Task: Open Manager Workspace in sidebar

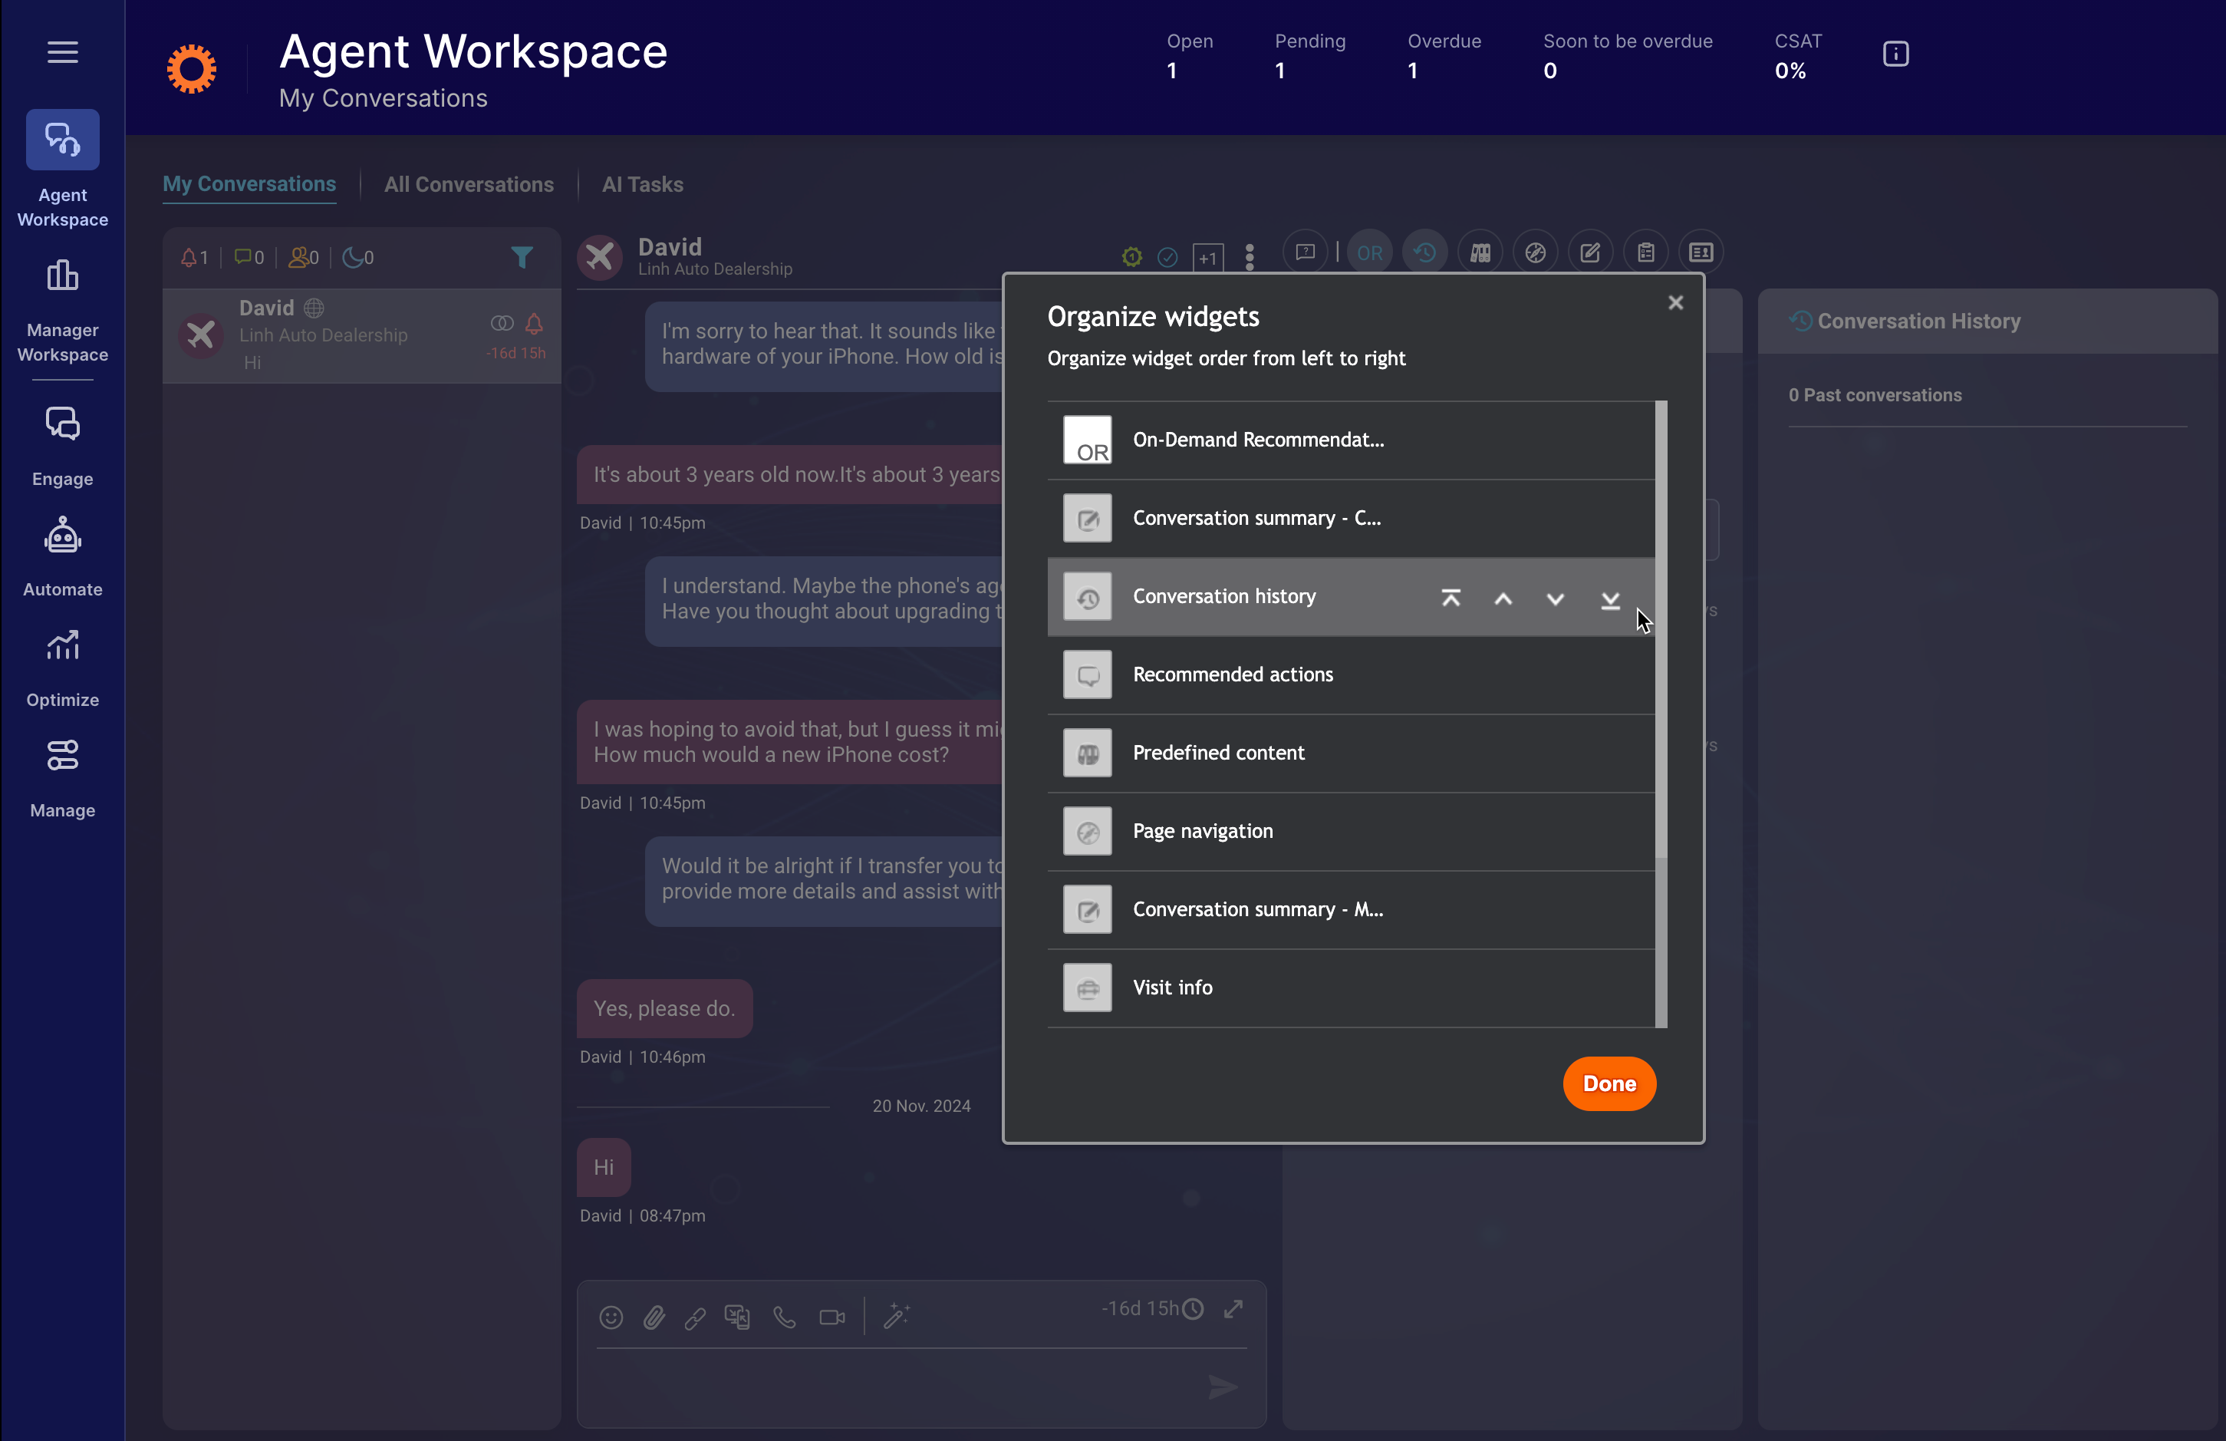Action: (63, 312)
